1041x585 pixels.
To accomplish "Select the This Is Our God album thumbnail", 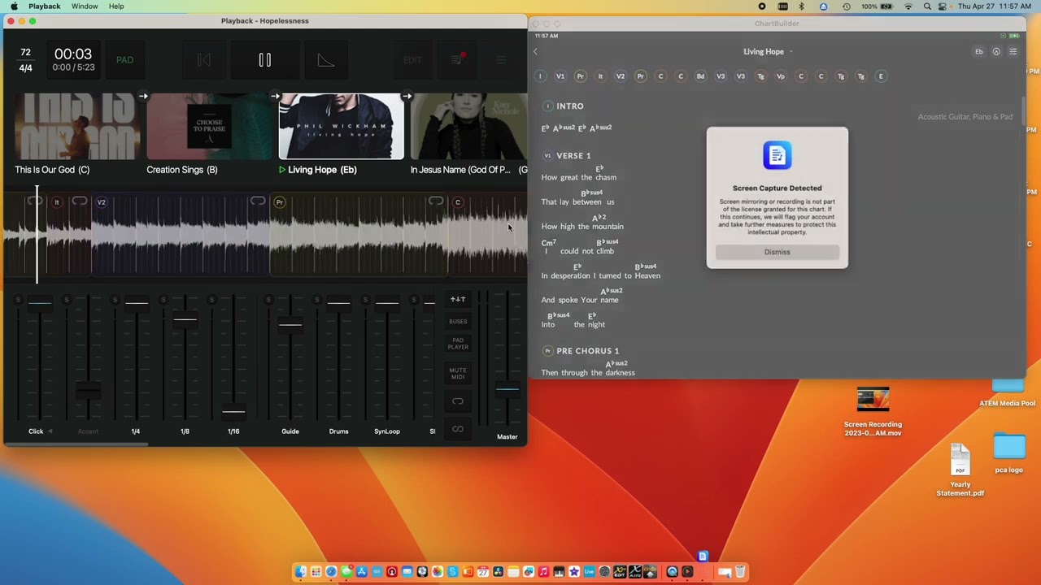I will 76,126.
